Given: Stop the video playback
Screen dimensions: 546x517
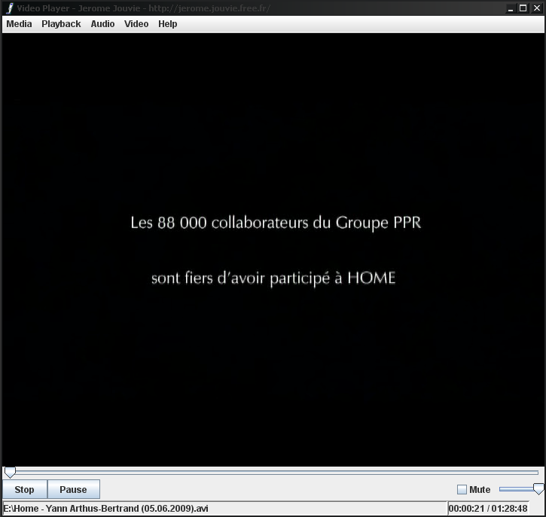Looking at the screenshot, I should [x=24, y=489].
